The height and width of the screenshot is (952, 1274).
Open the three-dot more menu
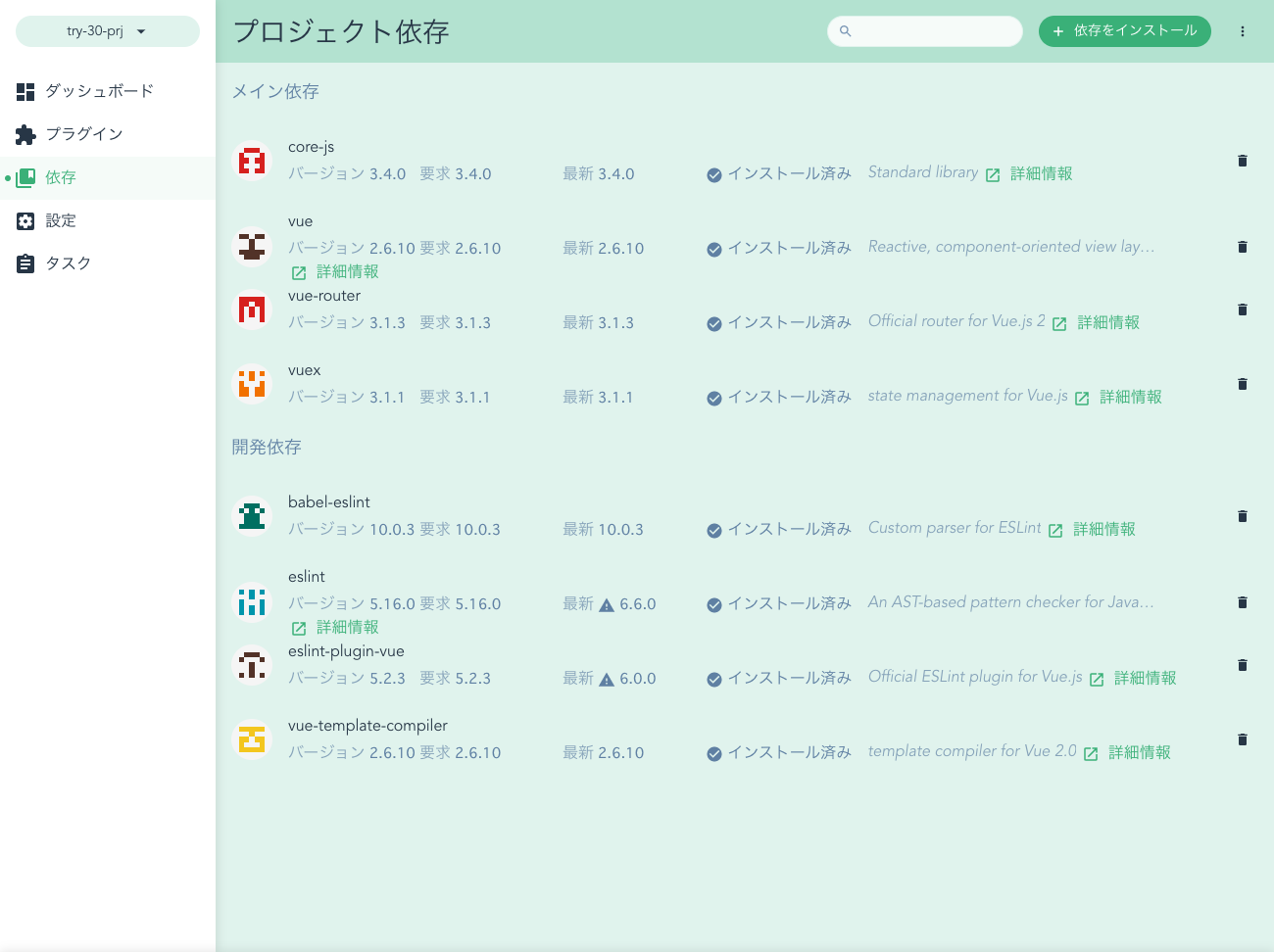(1243, 31)
